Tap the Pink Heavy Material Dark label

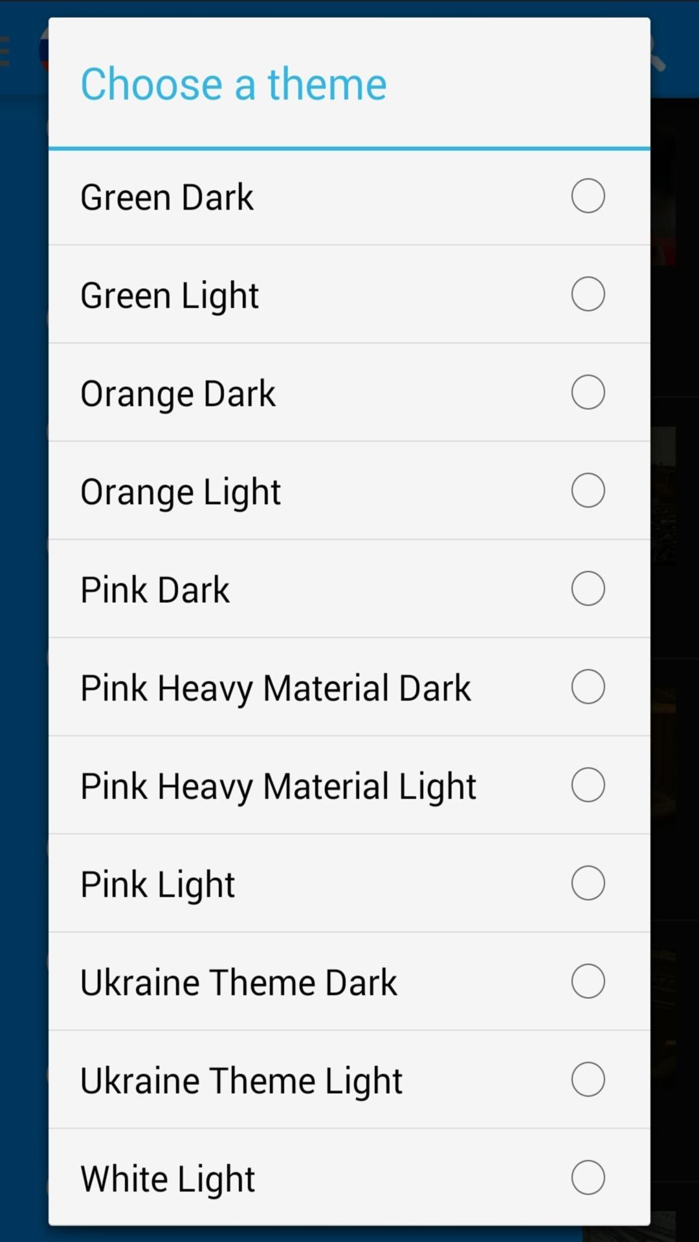coord(276,688)
